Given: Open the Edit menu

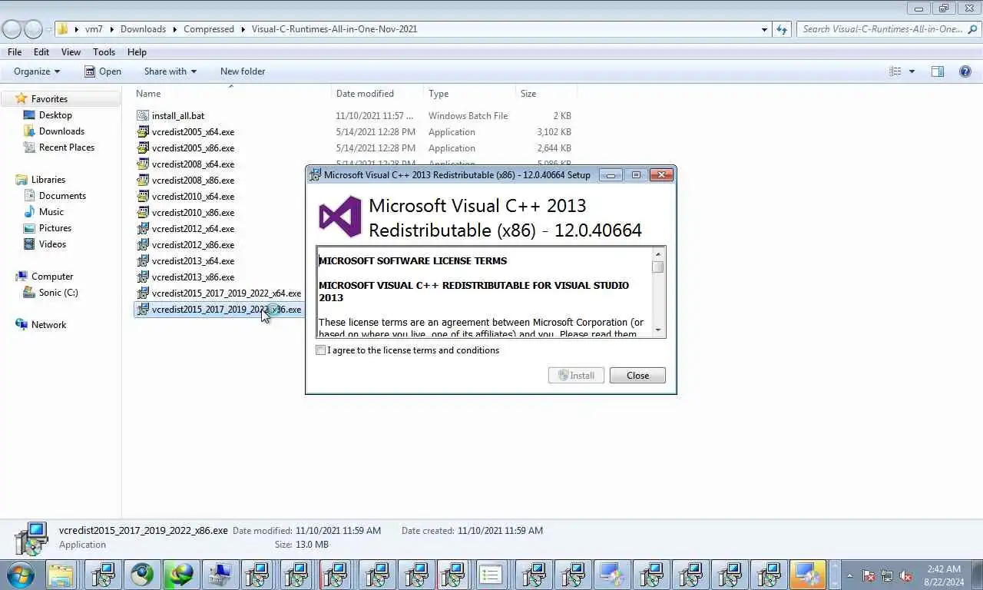Looking at the screenshot, I should [41, 52].
